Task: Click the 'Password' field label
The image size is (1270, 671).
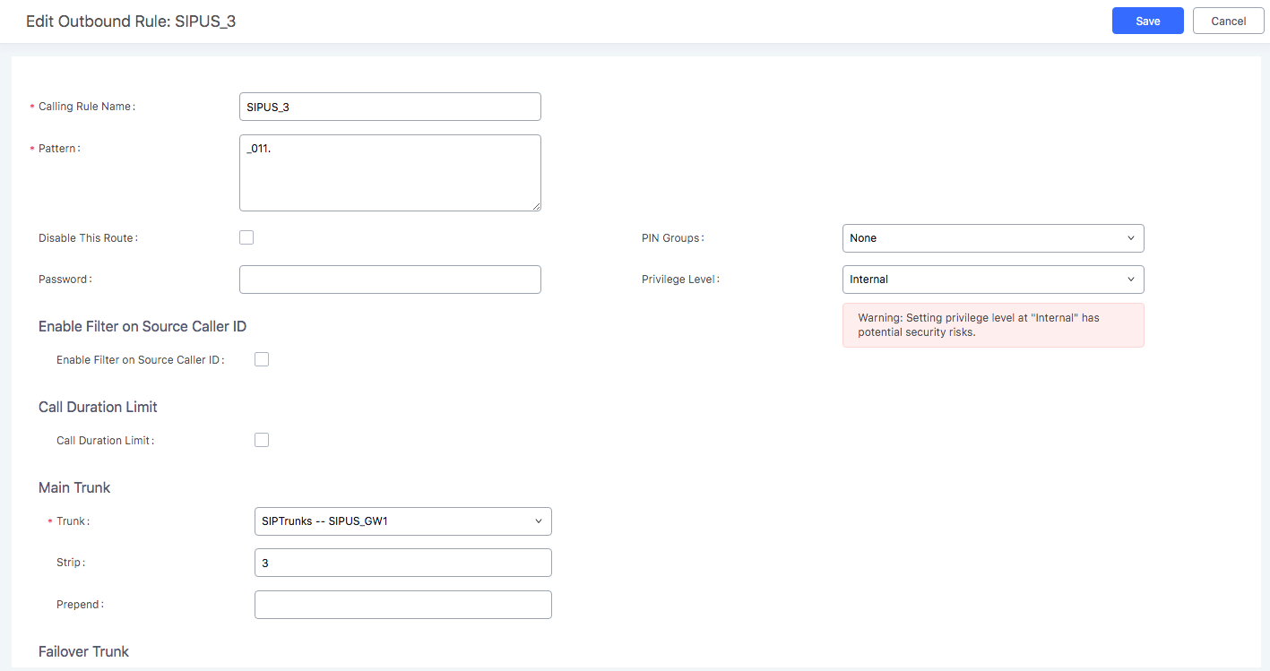Action: pos(65,280)
